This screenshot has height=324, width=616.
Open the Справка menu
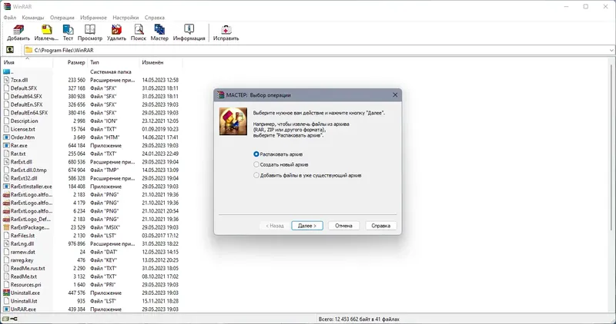[155, 18]
